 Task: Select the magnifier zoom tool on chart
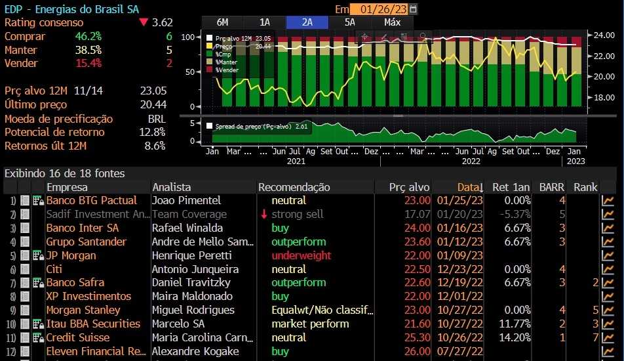[x=423, y=37]
